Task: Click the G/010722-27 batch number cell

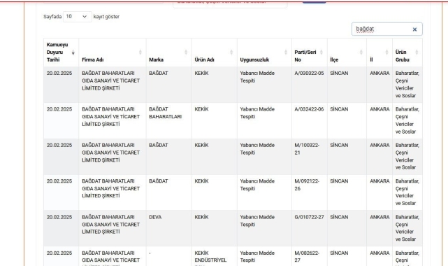Action: click(x=309, y=228)
